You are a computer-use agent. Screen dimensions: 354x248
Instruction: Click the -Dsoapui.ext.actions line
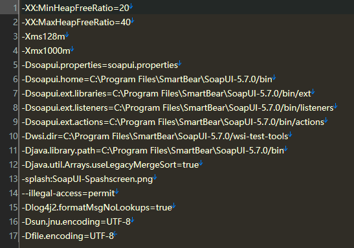173,122
